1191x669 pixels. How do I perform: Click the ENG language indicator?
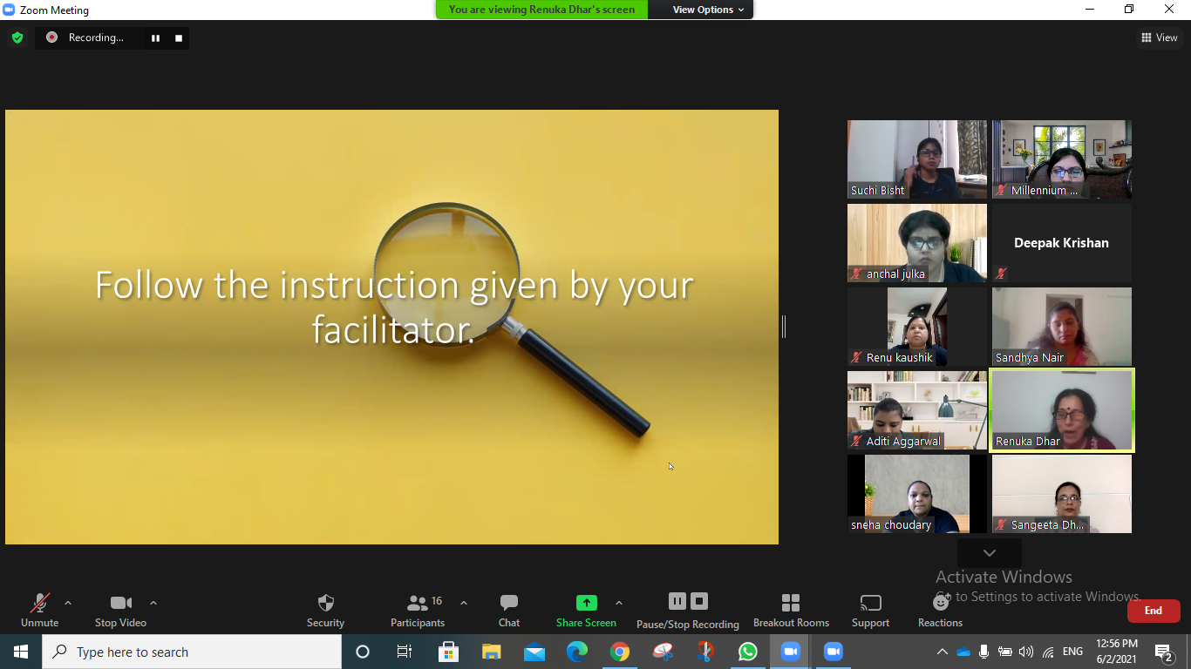[x=1072, y=652]
